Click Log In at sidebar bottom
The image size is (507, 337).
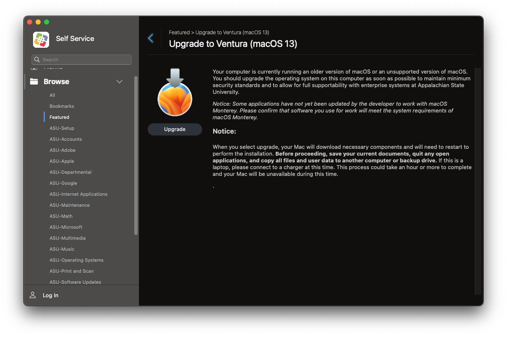click(x=50, y=295)
